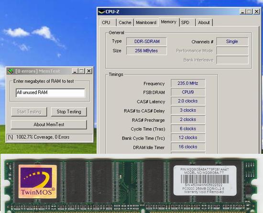Click the Frequency value 235.0 MHz field

pos(188,83)
